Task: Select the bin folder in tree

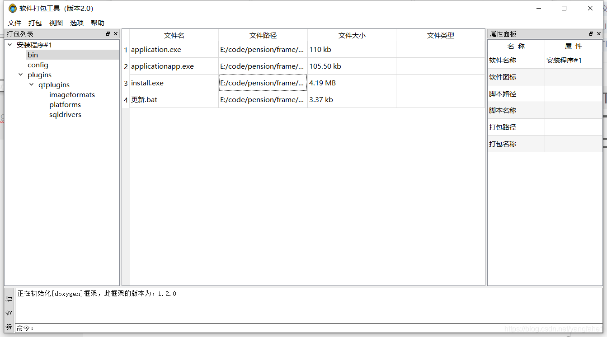Action: 33,55
